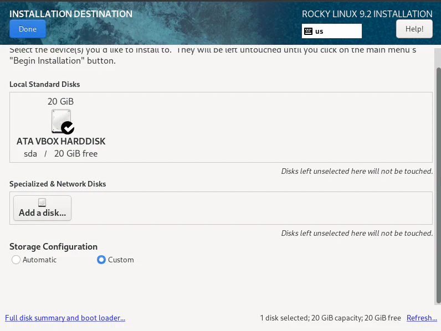Choose Custom storage configuration

pos(115,260)
